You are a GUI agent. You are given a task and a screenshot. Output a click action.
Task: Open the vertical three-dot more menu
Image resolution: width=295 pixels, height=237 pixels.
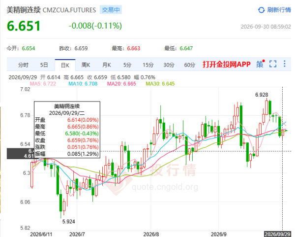pos(285,64)
